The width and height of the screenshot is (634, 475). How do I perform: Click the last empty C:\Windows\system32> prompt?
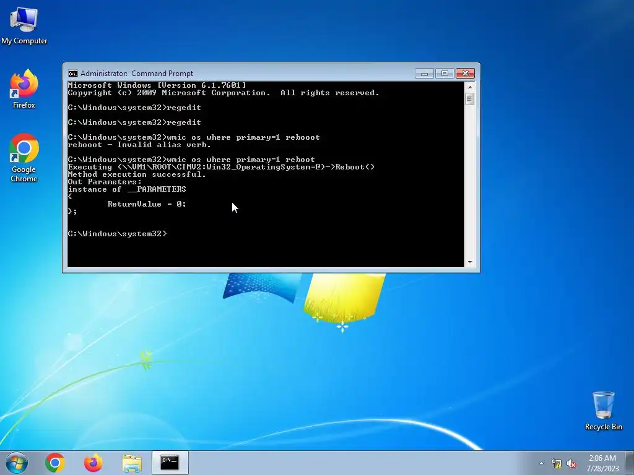[x=117, y=234]
